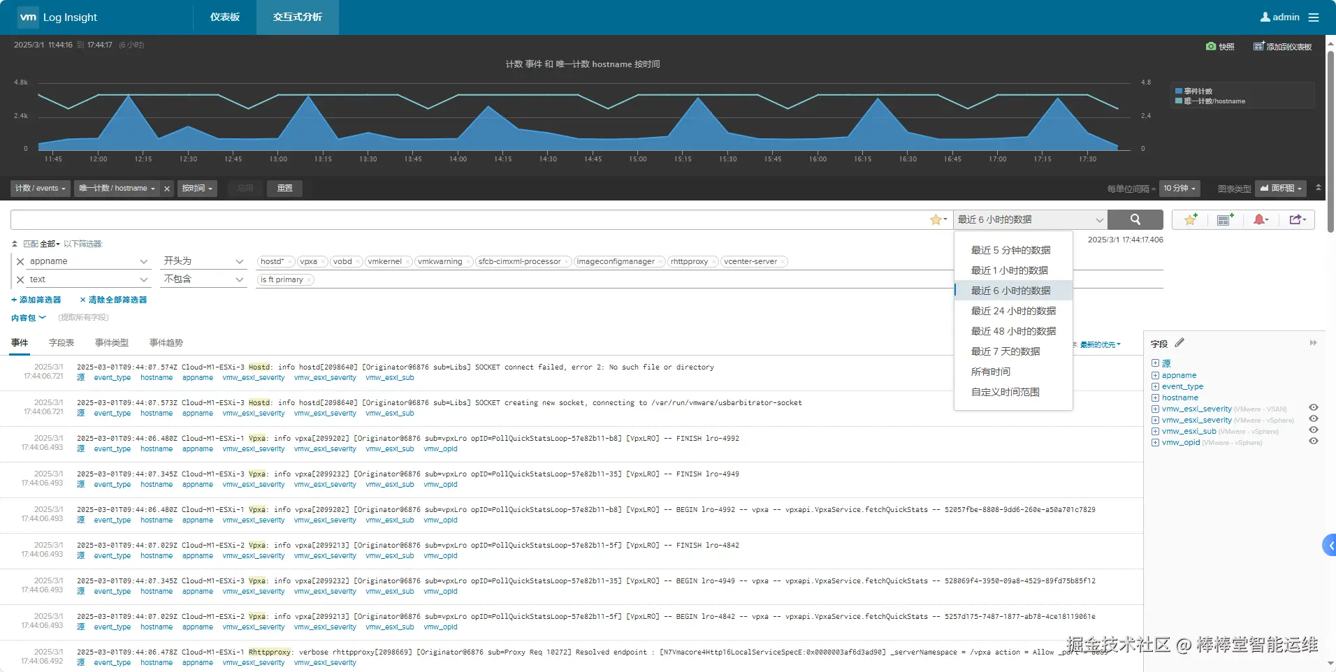Viewport: 1336px width, 672px height.
Task: Expand the event_type field in the fields panel
Action: point(1156,386)
